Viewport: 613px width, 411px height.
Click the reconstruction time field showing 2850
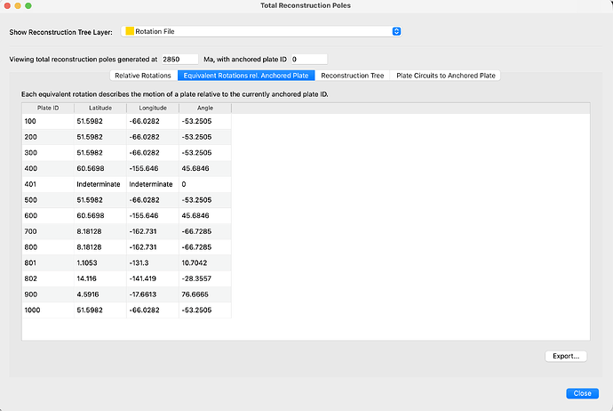click(x=179, y=60)
